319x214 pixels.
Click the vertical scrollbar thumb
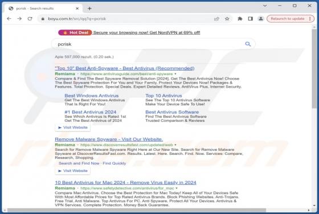314,69
